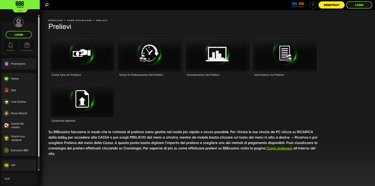Open Giocate Gratis gift icon
This screenshot has height=186, width=375.
pyautogui.click(x=27, y=46)
